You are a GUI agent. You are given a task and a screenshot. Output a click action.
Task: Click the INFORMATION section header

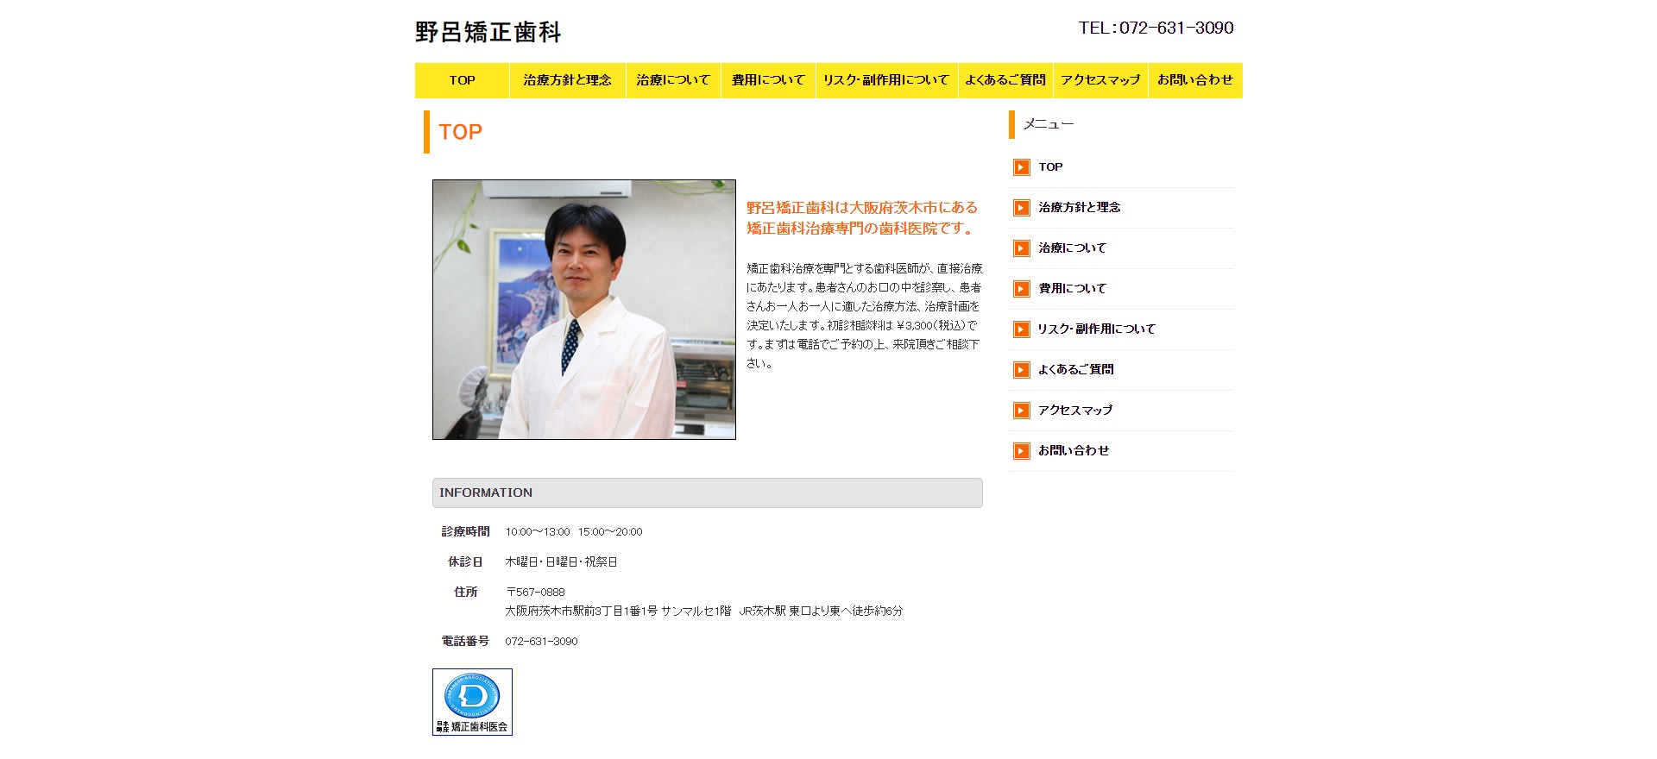[708, 492]
